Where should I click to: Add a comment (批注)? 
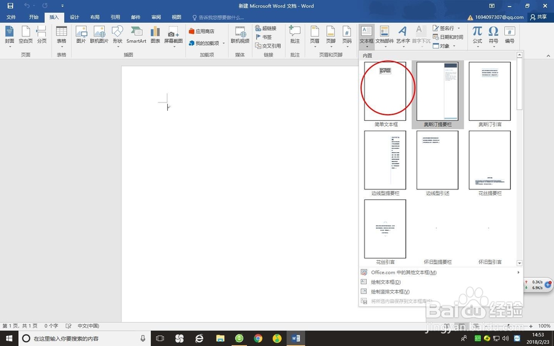coord(295,35)
